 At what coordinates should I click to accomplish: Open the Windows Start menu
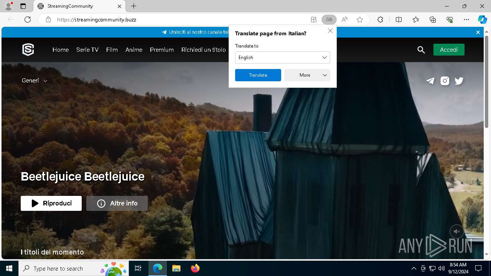(9, 268)
